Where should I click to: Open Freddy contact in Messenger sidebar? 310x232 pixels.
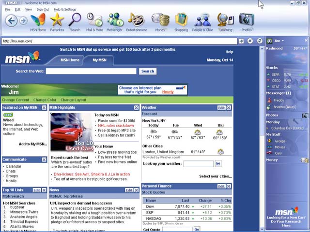click(276, 100)
